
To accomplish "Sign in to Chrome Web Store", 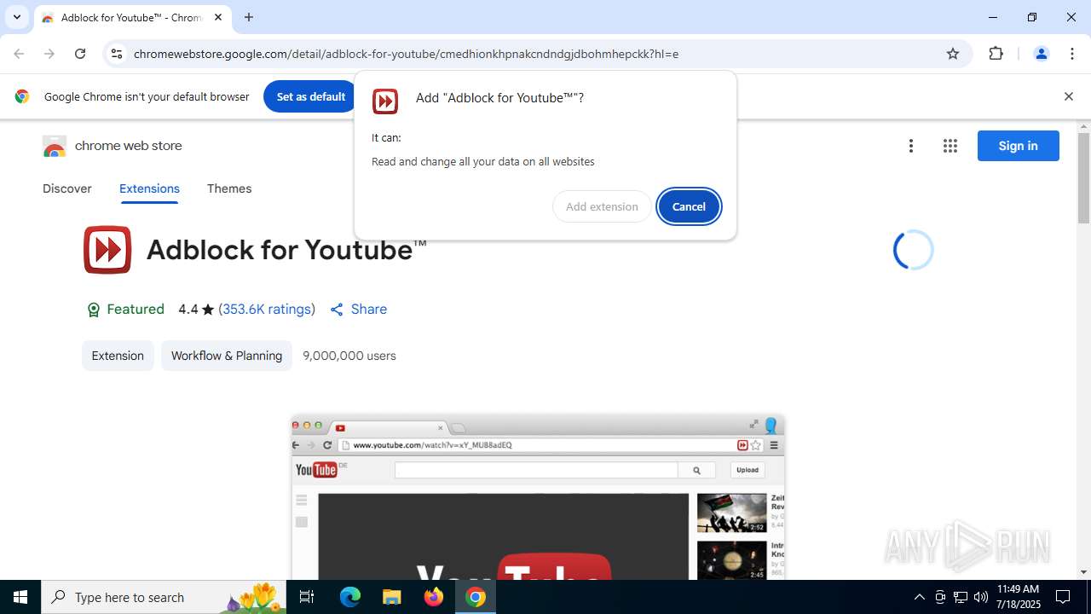I will pyautogui.click(x=1018, y=146).
